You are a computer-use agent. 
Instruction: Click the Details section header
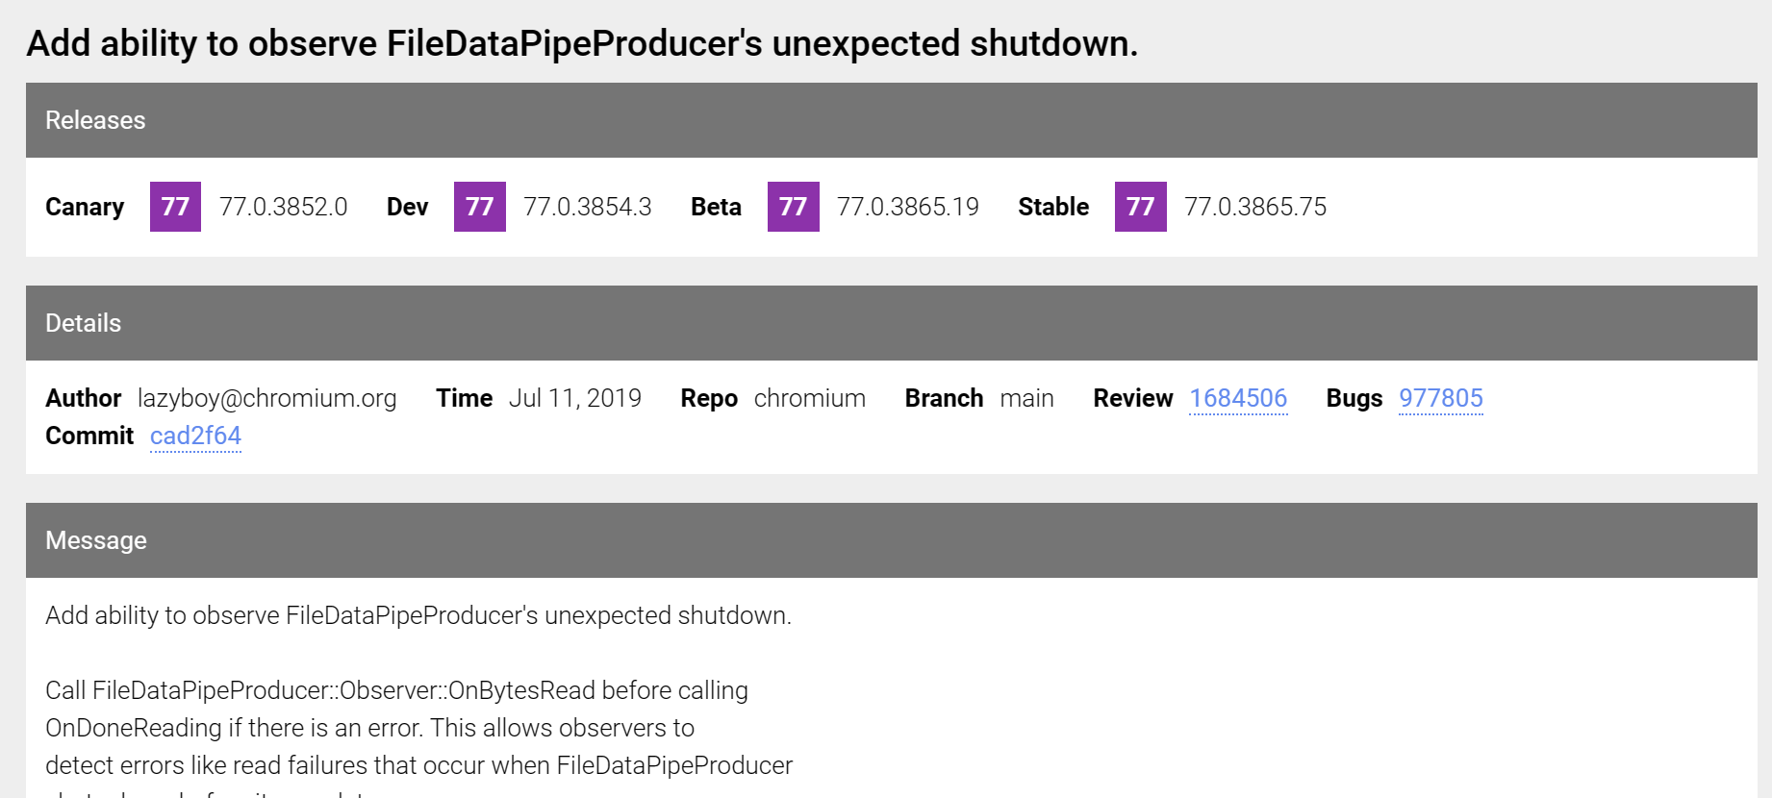84,323
